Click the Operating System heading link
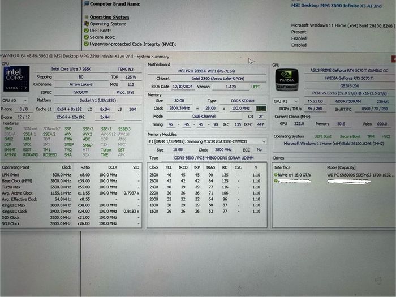The height and width of the screenshot is (297, 396). coord(109,17)
